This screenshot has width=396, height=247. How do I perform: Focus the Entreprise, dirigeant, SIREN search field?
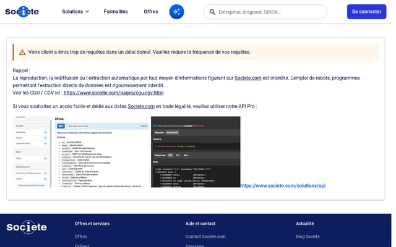[265, 12]
